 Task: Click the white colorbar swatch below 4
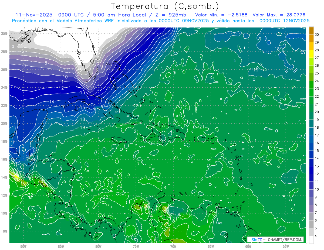311,240
